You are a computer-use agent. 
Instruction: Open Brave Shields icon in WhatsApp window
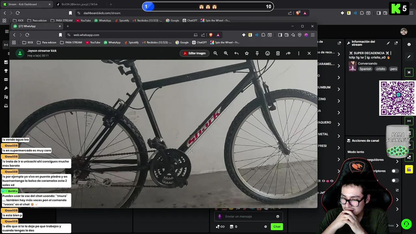coord(211,35)
